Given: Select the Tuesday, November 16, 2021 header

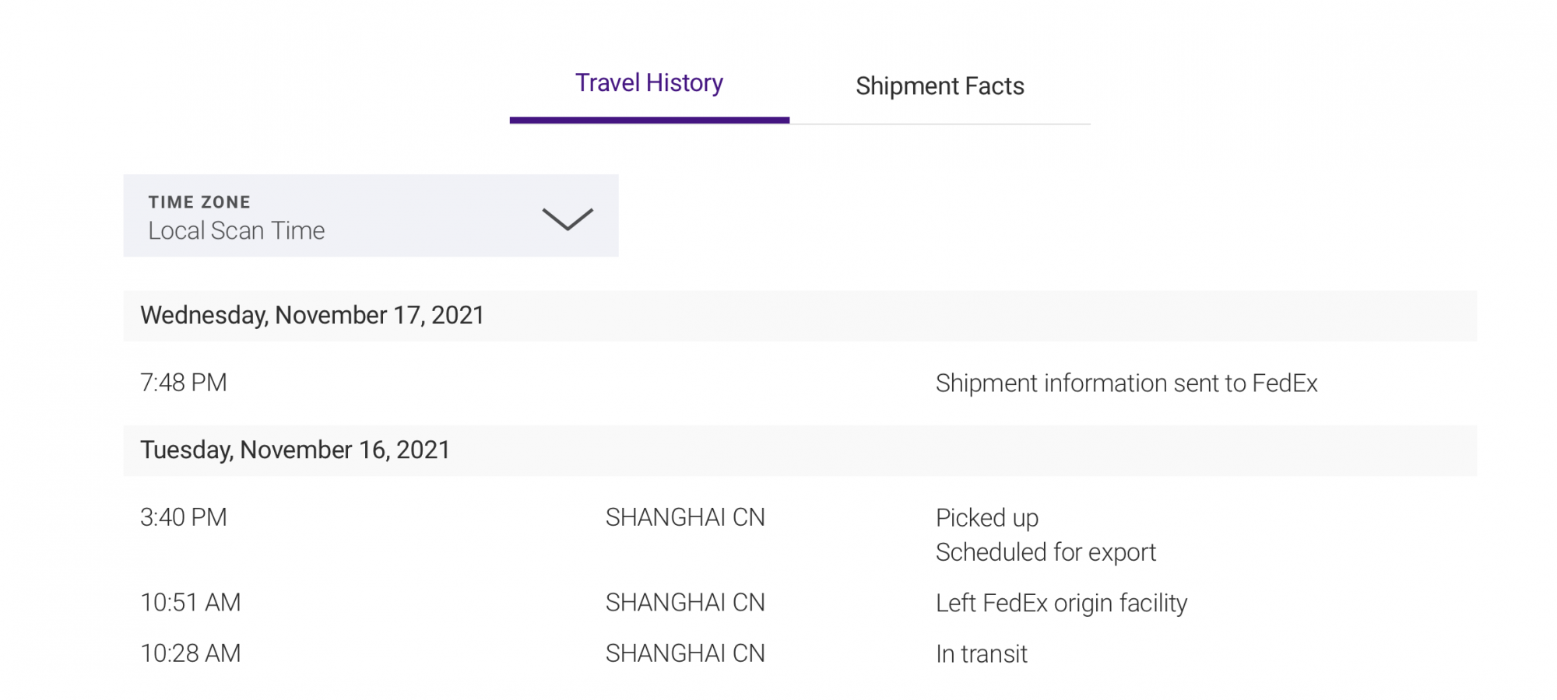Looking at the screenshot, I should (295, 450).
